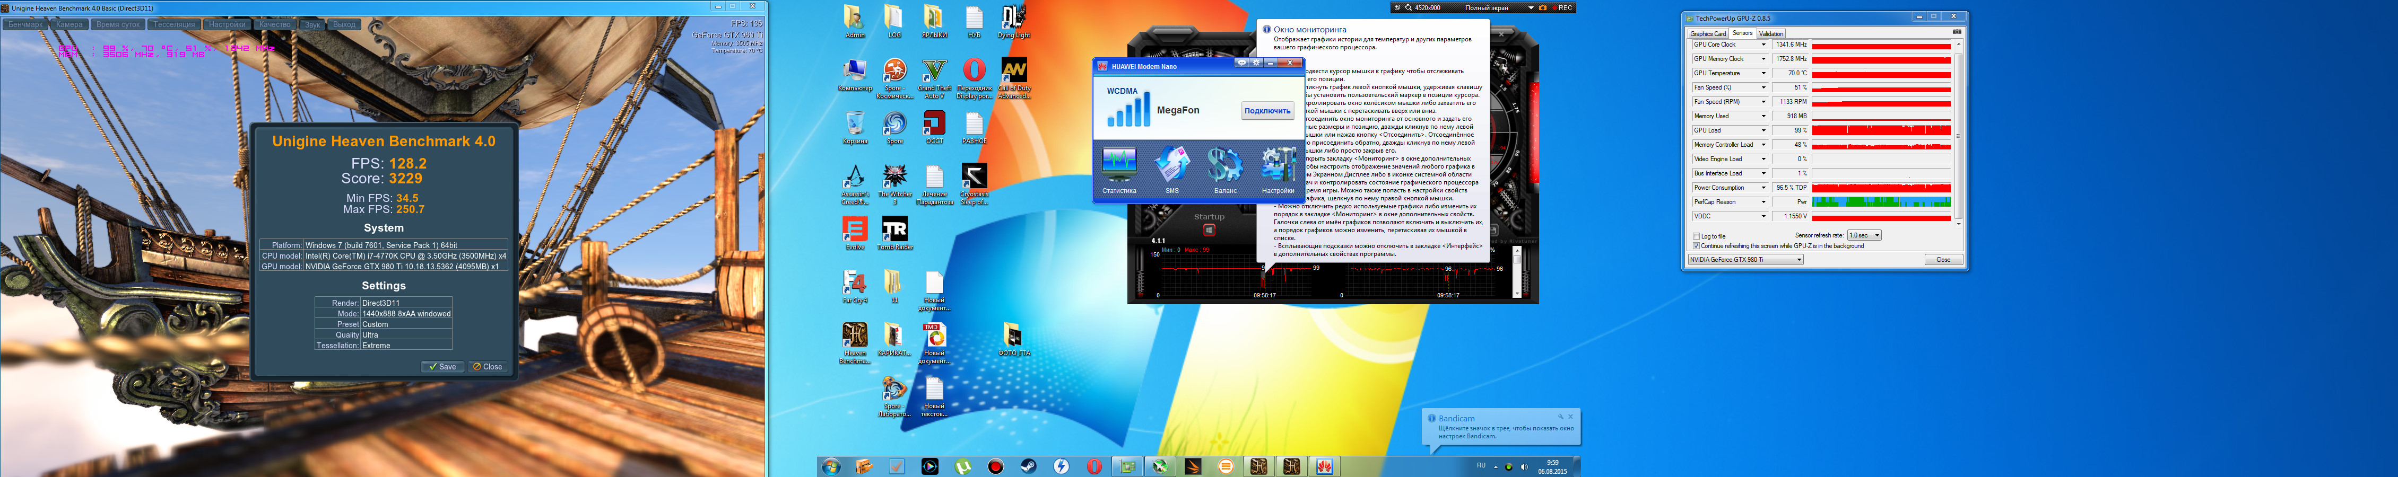Expand Fan Speed (RPM) sensor dropdown
Screen dimensions: 2398x477
click(1763, 102)
